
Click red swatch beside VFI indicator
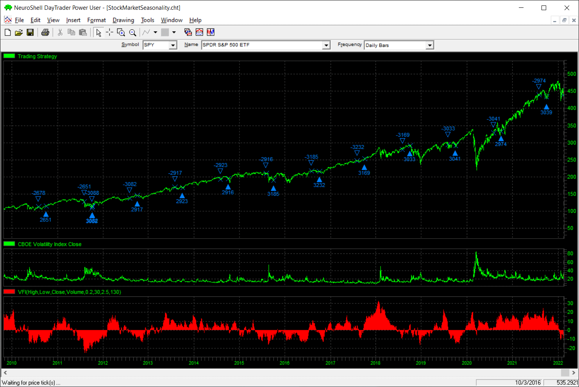pos(9,291)
